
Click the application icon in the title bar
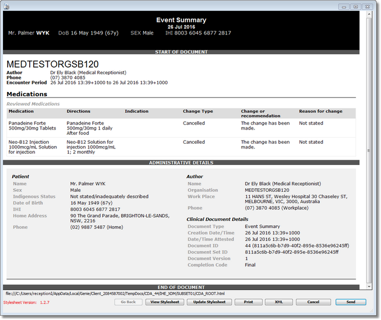click(8, 6)
